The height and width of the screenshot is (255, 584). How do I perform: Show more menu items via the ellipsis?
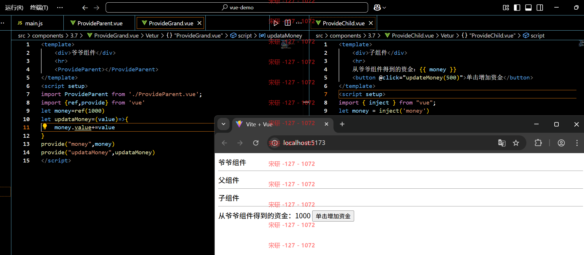click(x=60, y=8)
